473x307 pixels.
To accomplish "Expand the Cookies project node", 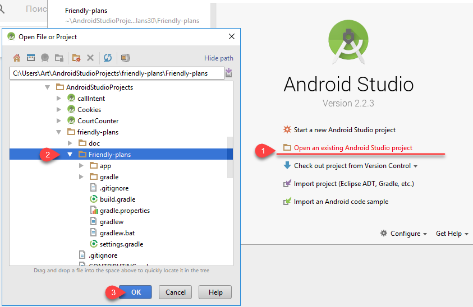I will coord(59,109).
